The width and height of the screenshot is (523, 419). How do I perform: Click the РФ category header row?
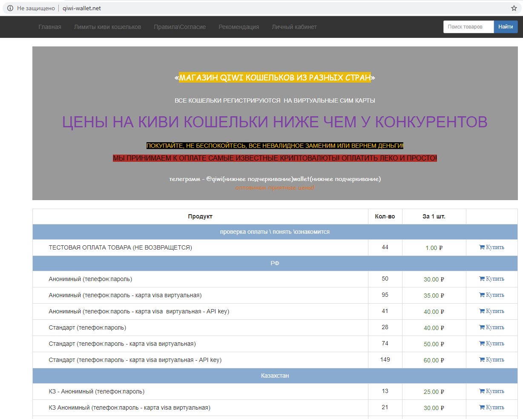(275, 264)
